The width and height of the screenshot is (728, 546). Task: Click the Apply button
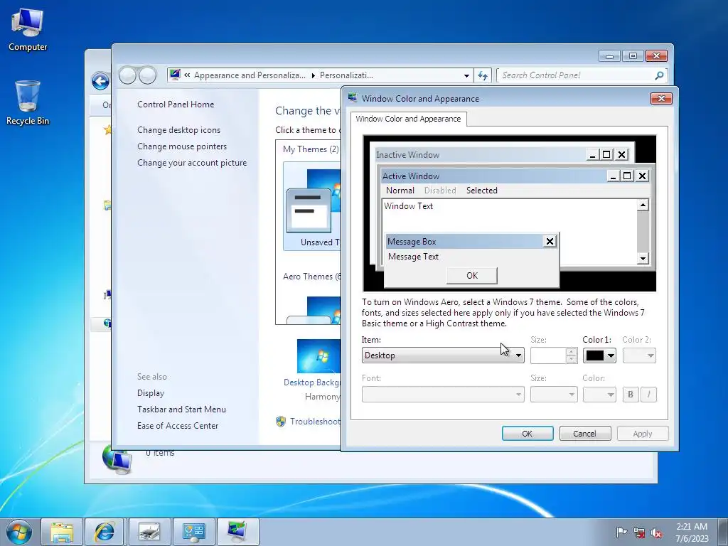click(643, 434)
